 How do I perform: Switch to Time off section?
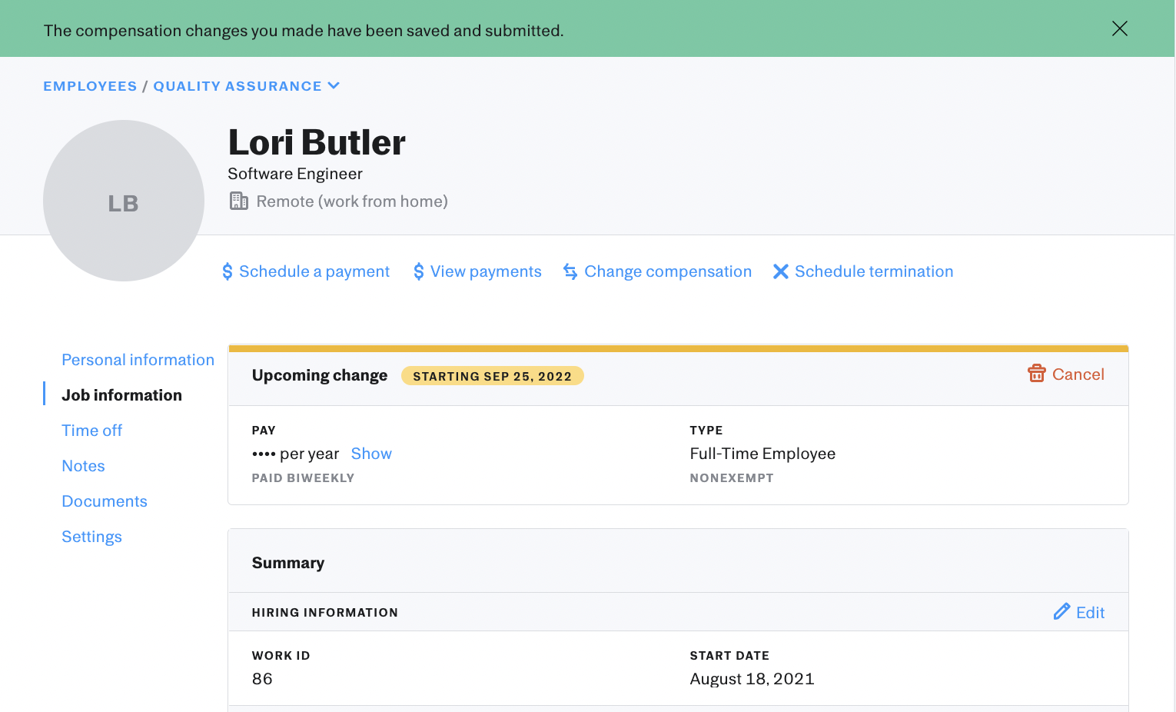coord(91,431)
